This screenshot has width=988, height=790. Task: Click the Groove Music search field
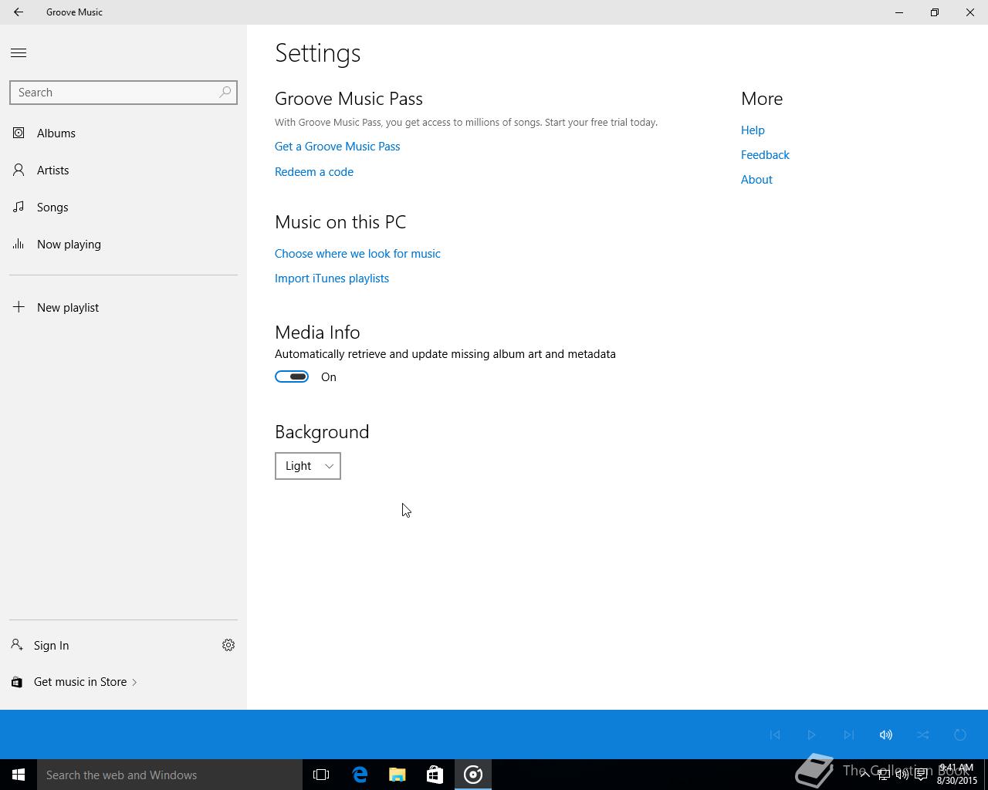[x=112, y=93]
